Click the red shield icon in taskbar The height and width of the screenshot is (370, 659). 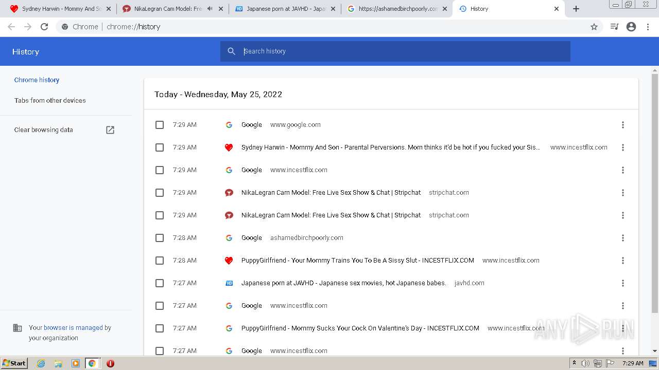[x=110, y=363]
